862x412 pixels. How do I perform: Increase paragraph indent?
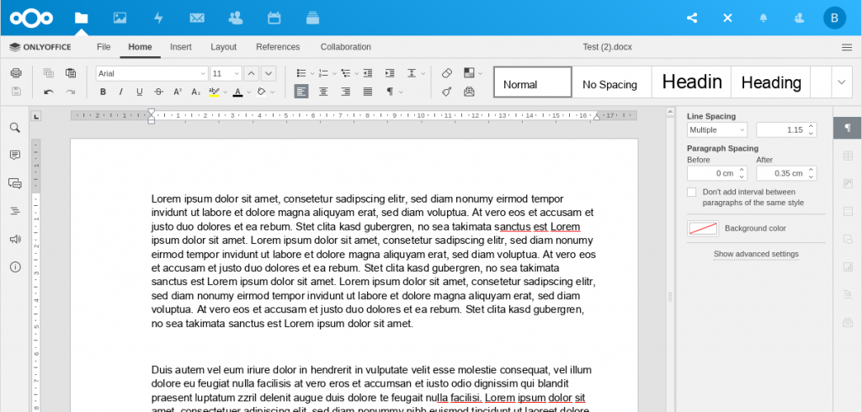[390, 73]
